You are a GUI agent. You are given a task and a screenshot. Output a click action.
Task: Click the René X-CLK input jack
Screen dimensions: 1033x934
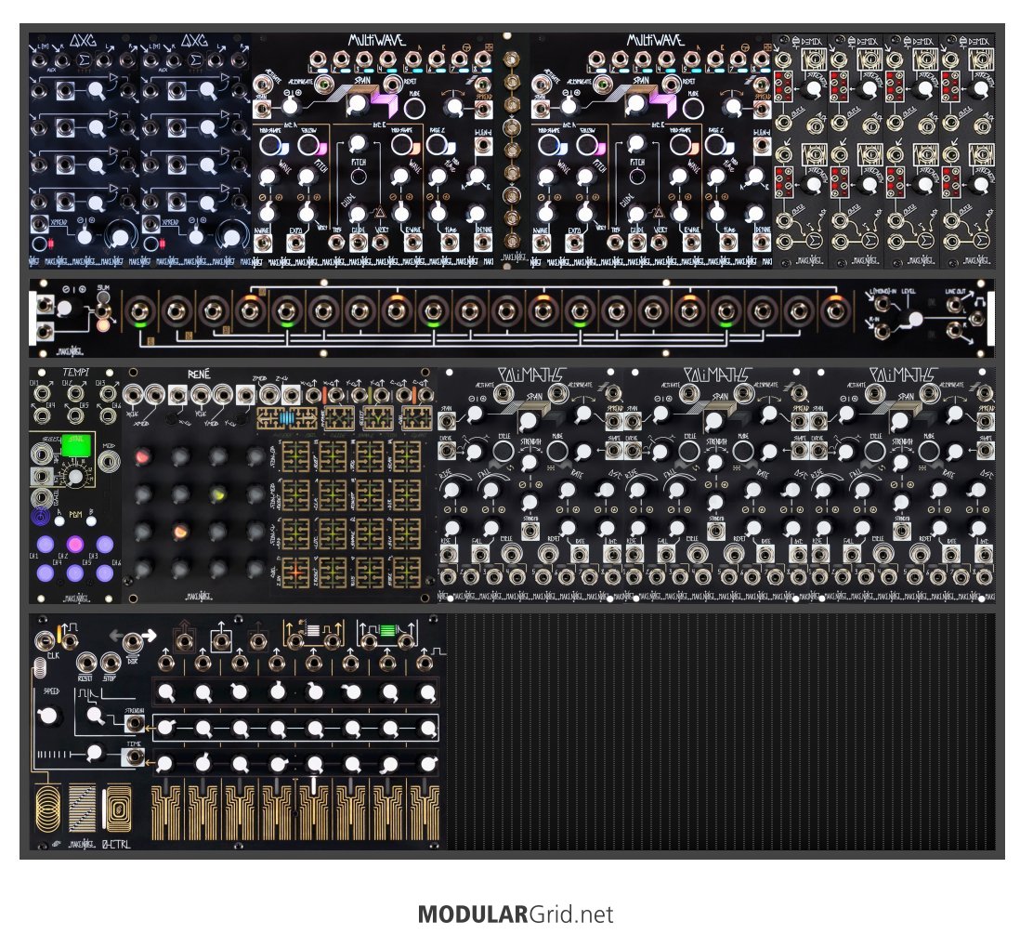[133, 395]
